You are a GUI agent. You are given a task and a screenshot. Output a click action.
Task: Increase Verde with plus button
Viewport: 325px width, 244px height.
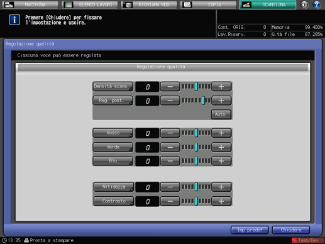coord(221,147)
